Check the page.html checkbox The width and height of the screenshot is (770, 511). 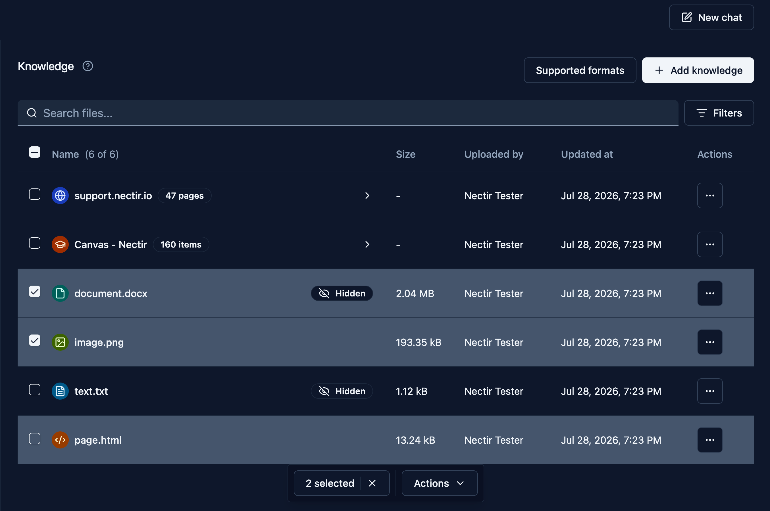(35, 439)
